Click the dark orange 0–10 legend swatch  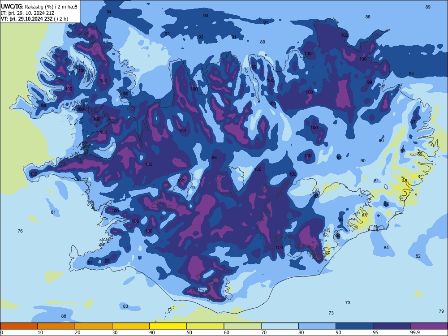(x=19, y=326)
